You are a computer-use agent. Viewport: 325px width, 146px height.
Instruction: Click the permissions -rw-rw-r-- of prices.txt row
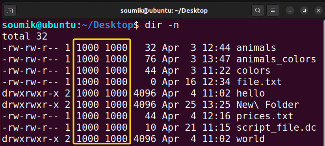point(30,117)
